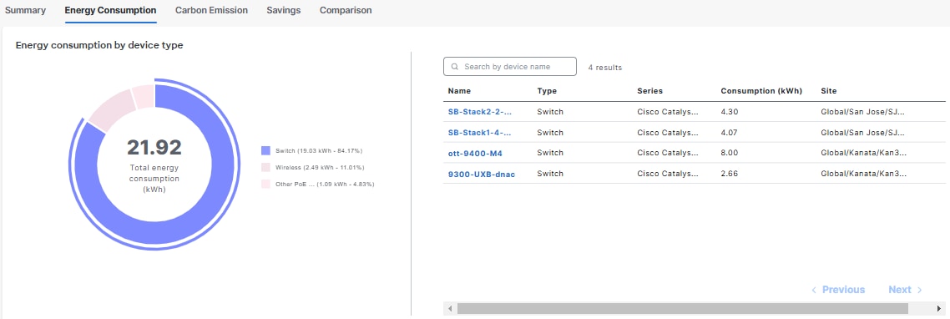Sort by the Series column header
Screen dimensions: 950x319
pos(650,91)
